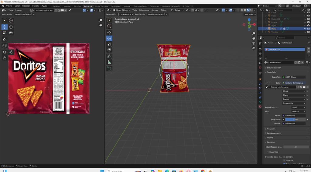Click the 3D viewport pan hand icon
Image resolution: width=311 pixels, height=172 pixels.
[254, 38]
